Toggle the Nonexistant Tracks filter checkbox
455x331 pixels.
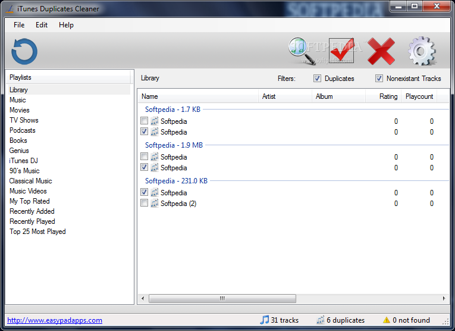point(379,79)
